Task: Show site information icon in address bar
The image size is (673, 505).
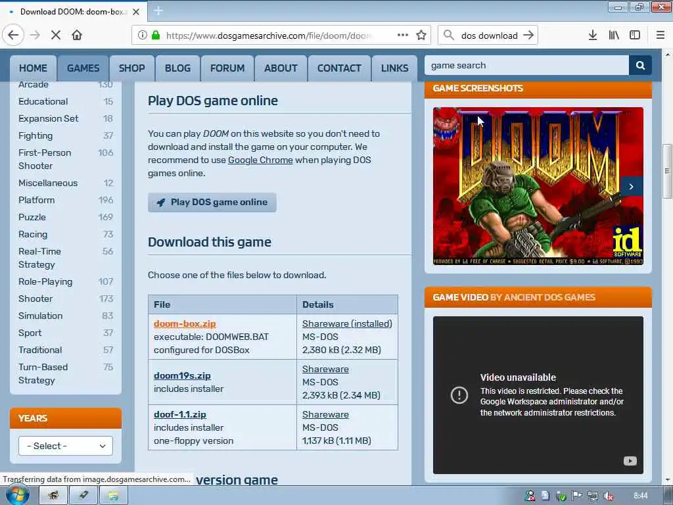Action: pos(142,36)
